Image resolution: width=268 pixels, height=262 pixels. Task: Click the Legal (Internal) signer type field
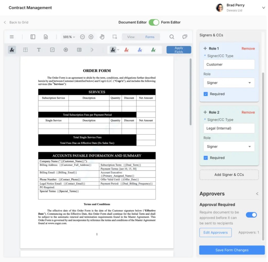[x=229, y=128]
